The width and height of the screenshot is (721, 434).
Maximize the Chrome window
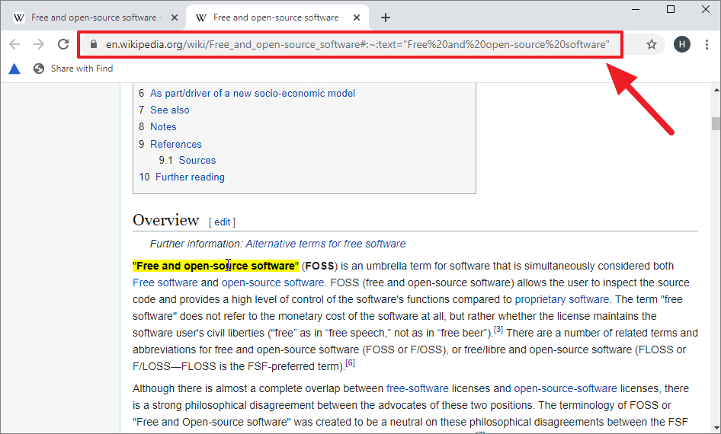(671, 9)
